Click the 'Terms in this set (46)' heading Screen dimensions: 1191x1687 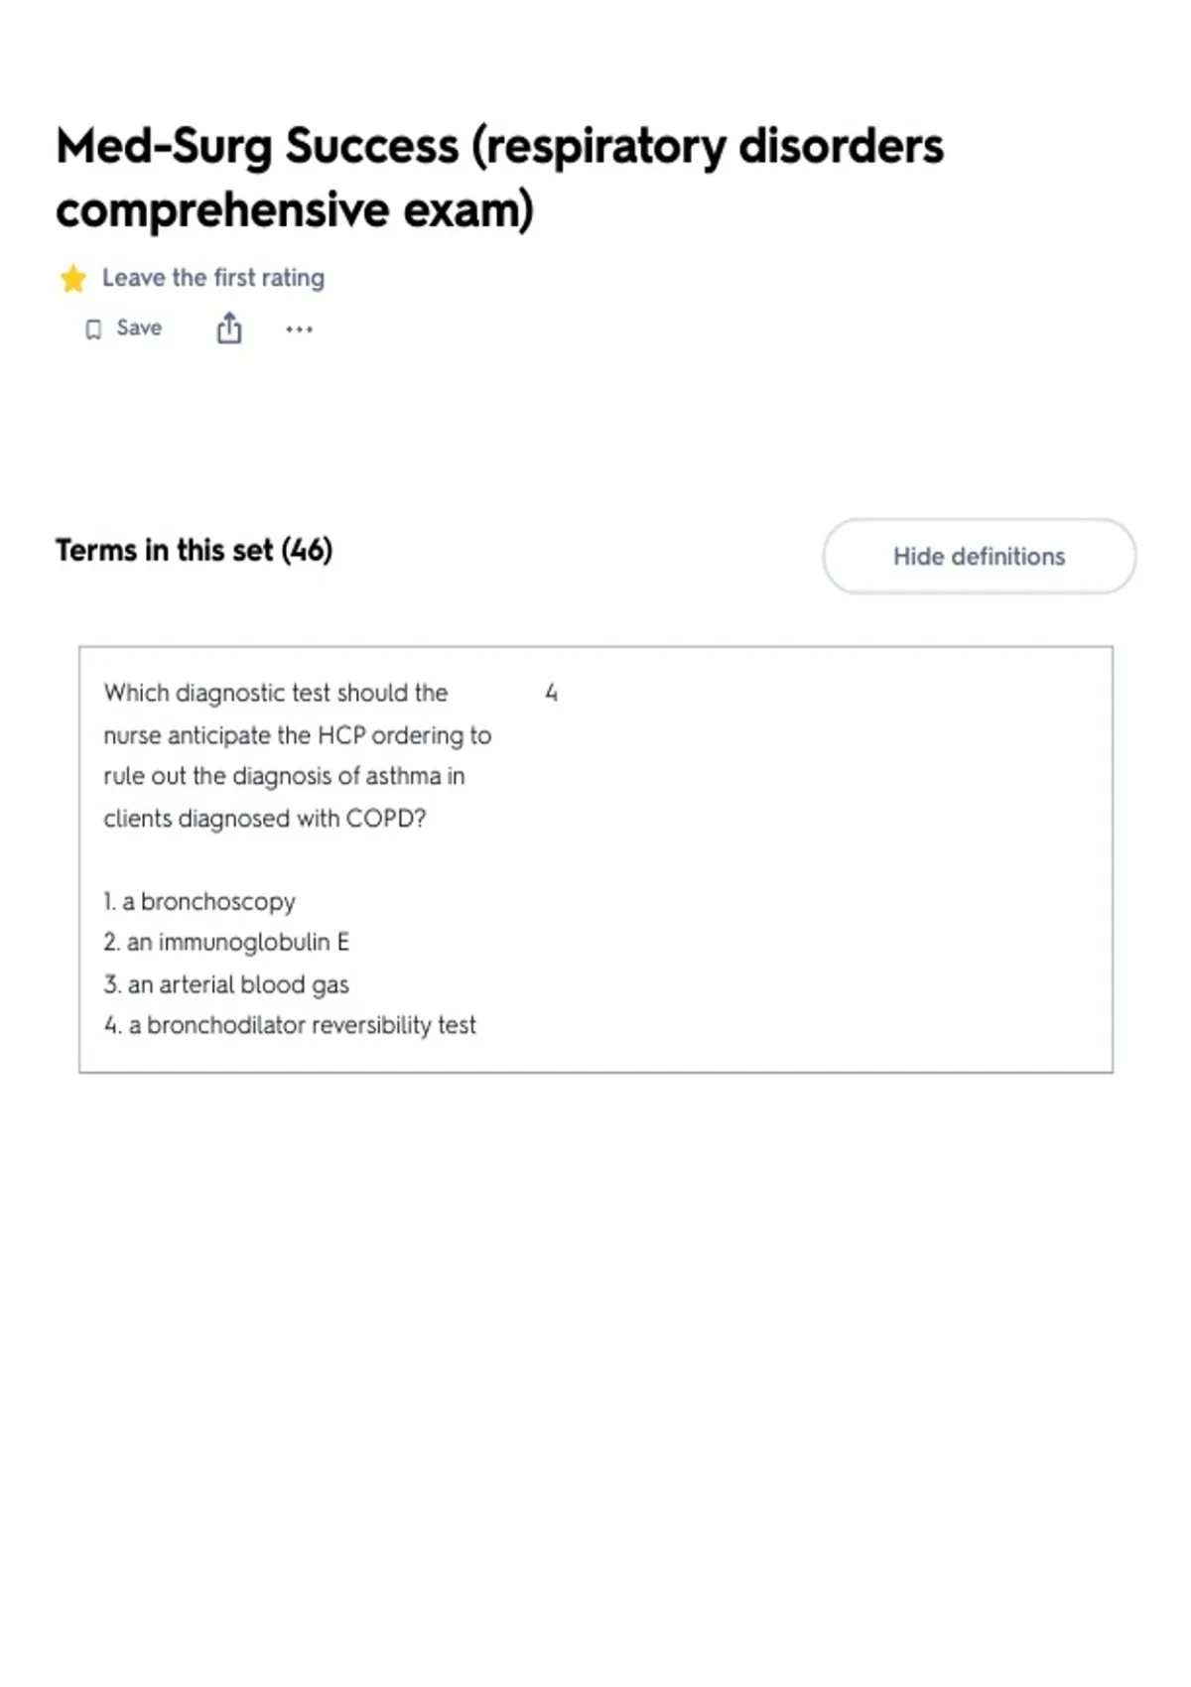point(195,550)
